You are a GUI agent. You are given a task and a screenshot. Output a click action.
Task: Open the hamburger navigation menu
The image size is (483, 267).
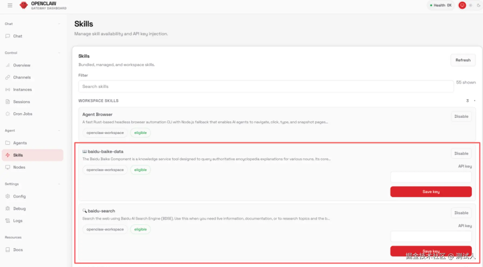[10, 5]
